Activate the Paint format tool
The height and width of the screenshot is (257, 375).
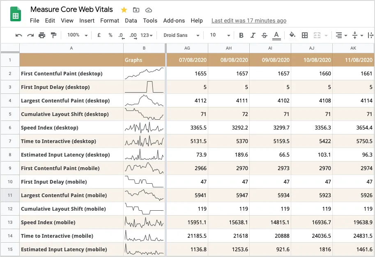pos(53,35)
